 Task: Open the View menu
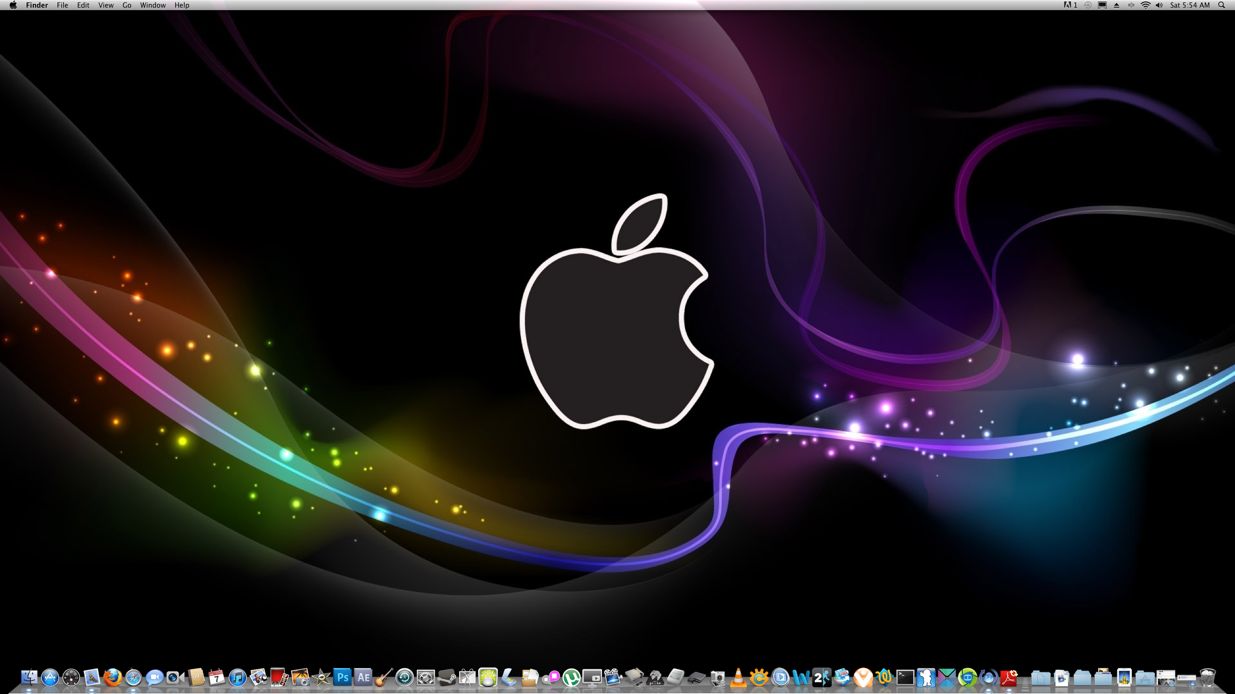point(106,5)
